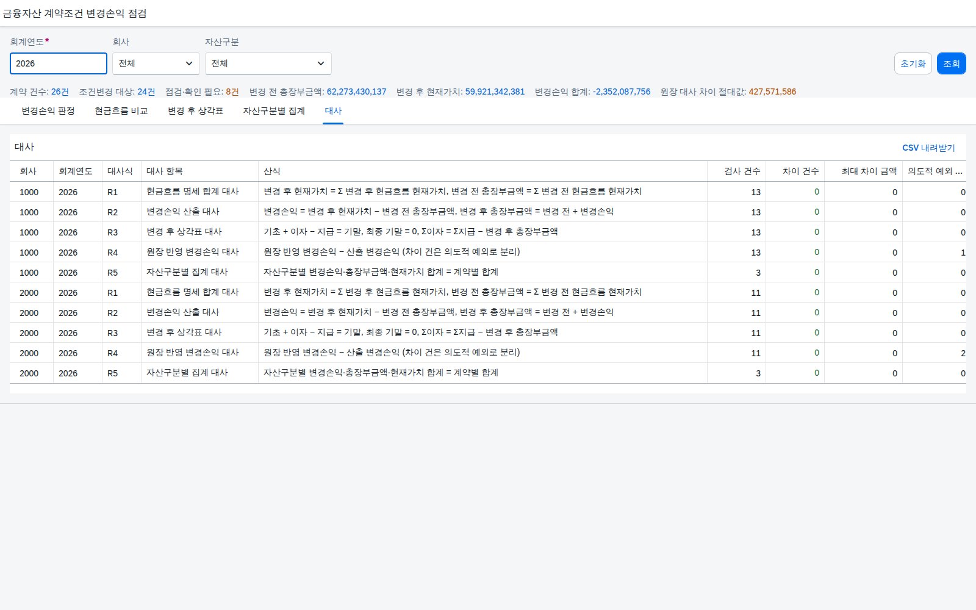Click the value 427,571,586
The image size is (976, 610).
(x=772, y=91)
